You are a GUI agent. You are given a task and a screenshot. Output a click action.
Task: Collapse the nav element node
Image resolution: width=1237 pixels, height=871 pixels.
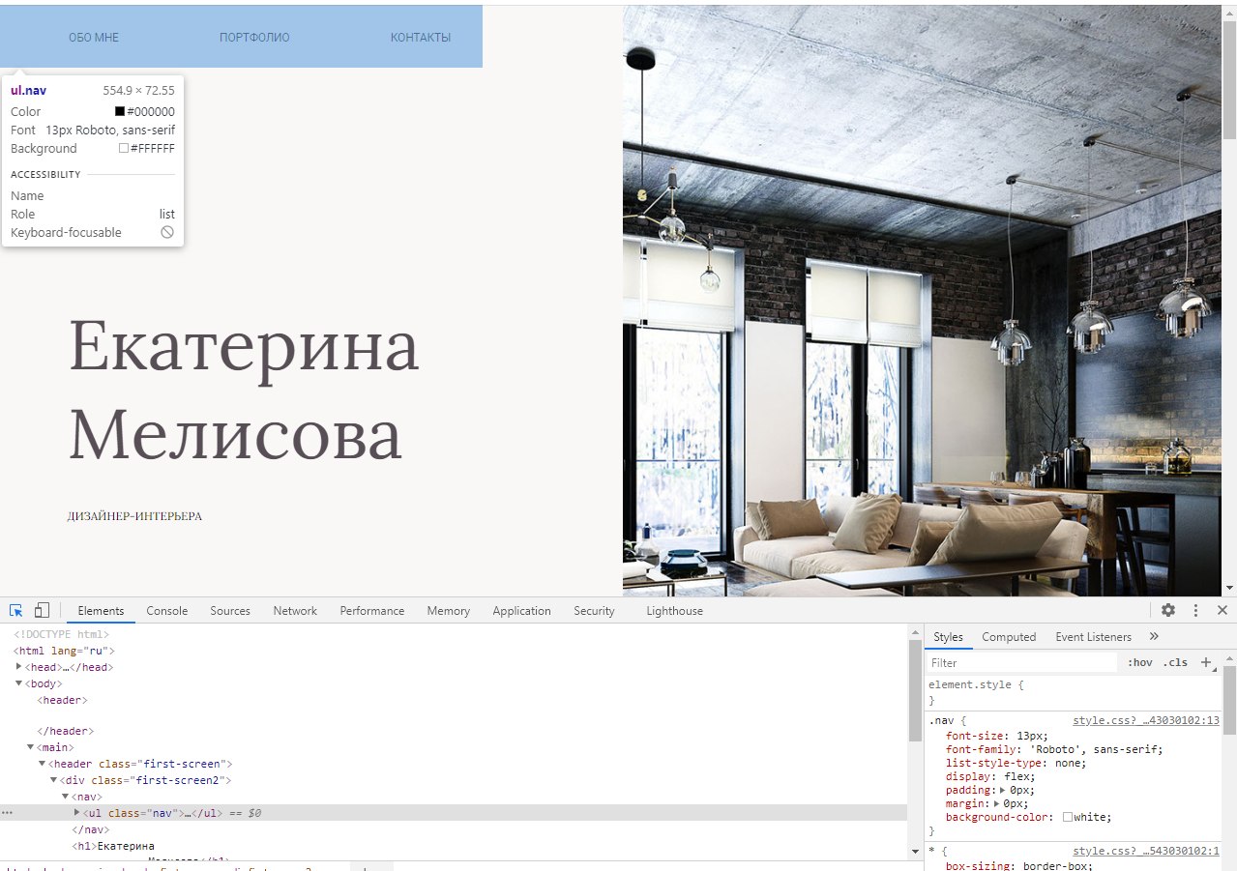tap(66, 797)
